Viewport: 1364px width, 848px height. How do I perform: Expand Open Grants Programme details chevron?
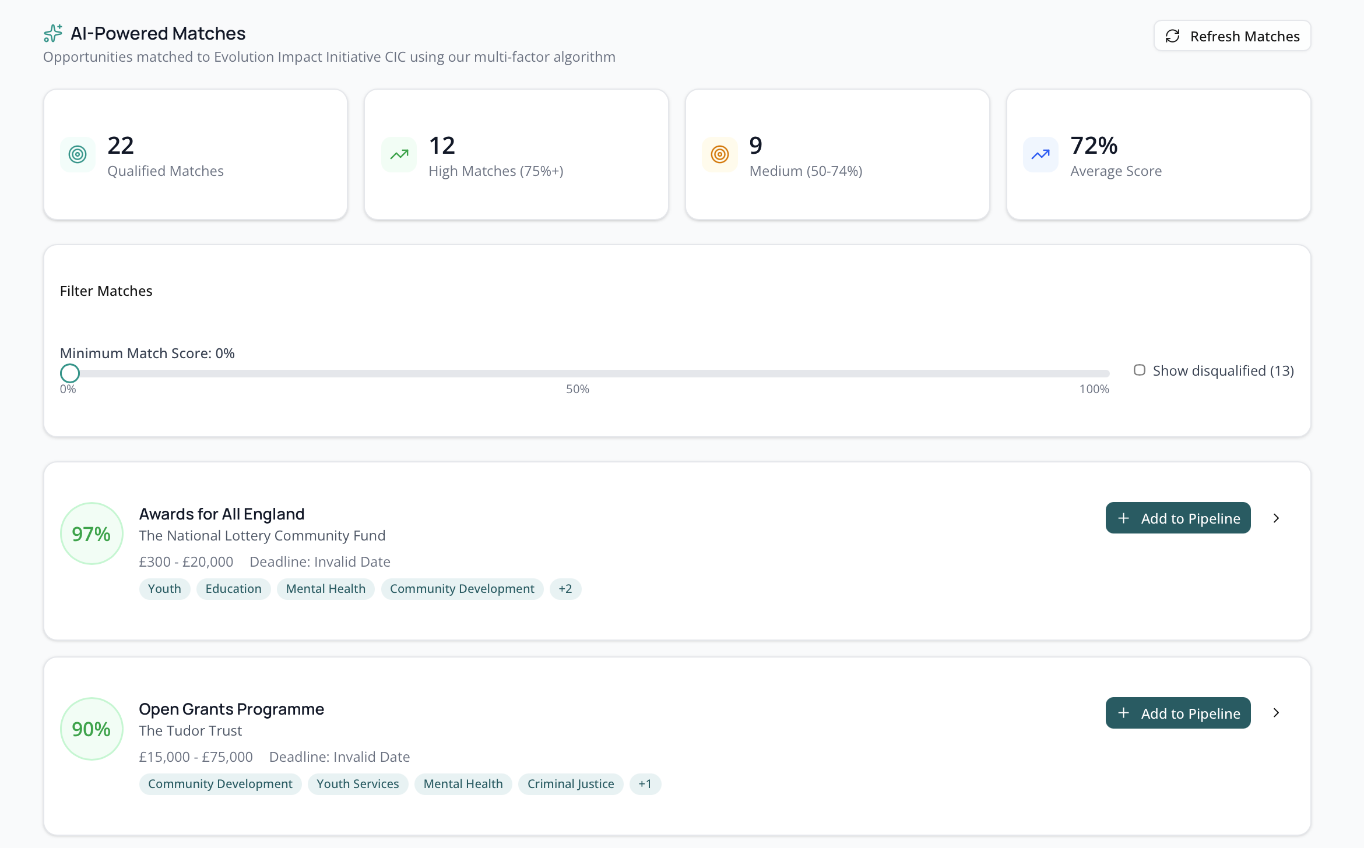click(1276, 713)
